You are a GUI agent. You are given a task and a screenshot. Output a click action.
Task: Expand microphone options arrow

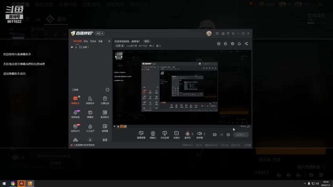pyautogui.click(x=193, y=134)
